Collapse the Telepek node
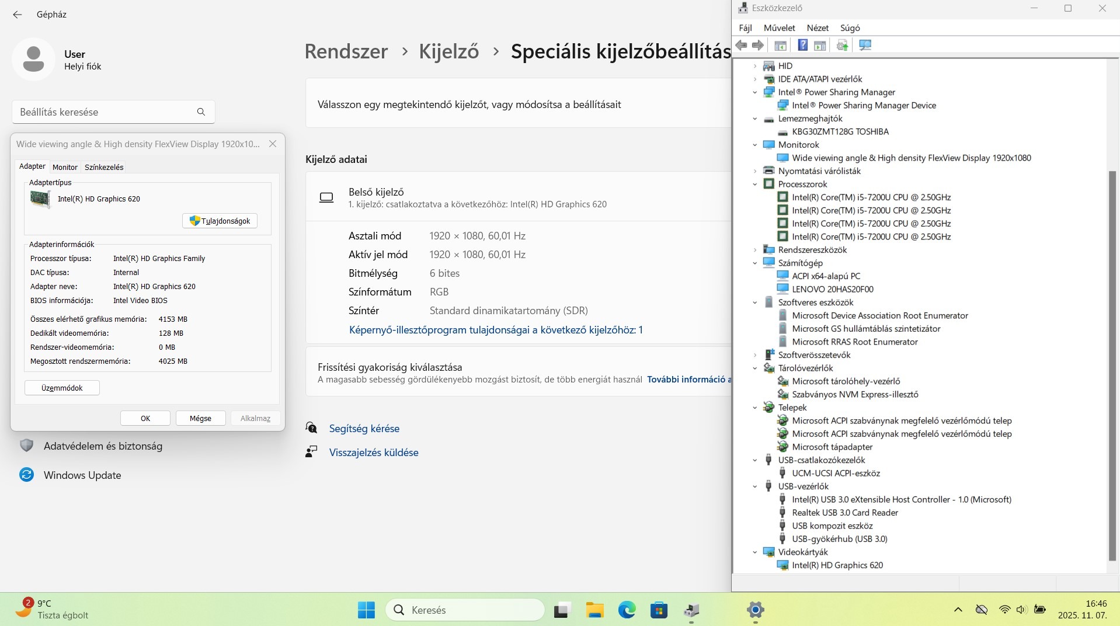The image size is (1120, 626). [755, 408]
